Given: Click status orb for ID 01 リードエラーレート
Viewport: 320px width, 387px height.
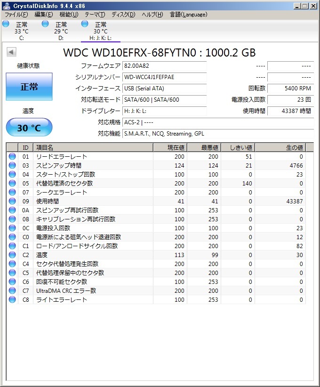Looking at the screenshot, I should [x=12, y=156].
